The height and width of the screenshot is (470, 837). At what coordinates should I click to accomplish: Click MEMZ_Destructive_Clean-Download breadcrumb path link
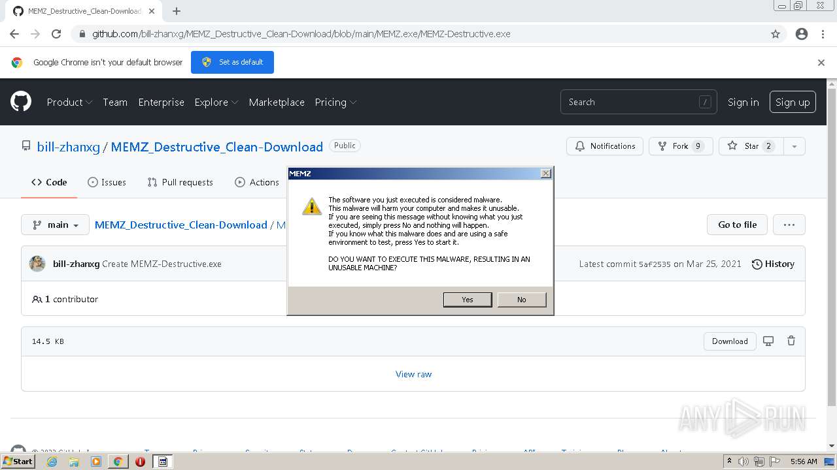(181, 225)
